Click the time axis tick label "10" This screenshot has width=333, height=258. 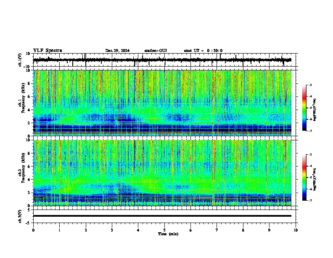296,230
